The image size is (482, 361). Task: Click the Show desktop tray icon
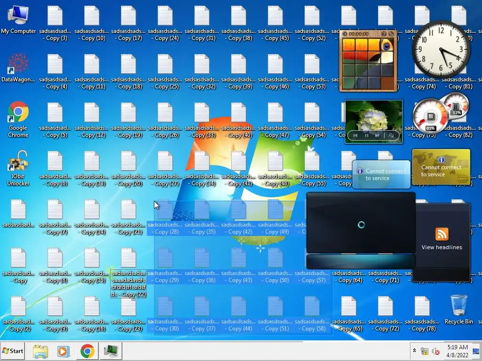point(476,351)
